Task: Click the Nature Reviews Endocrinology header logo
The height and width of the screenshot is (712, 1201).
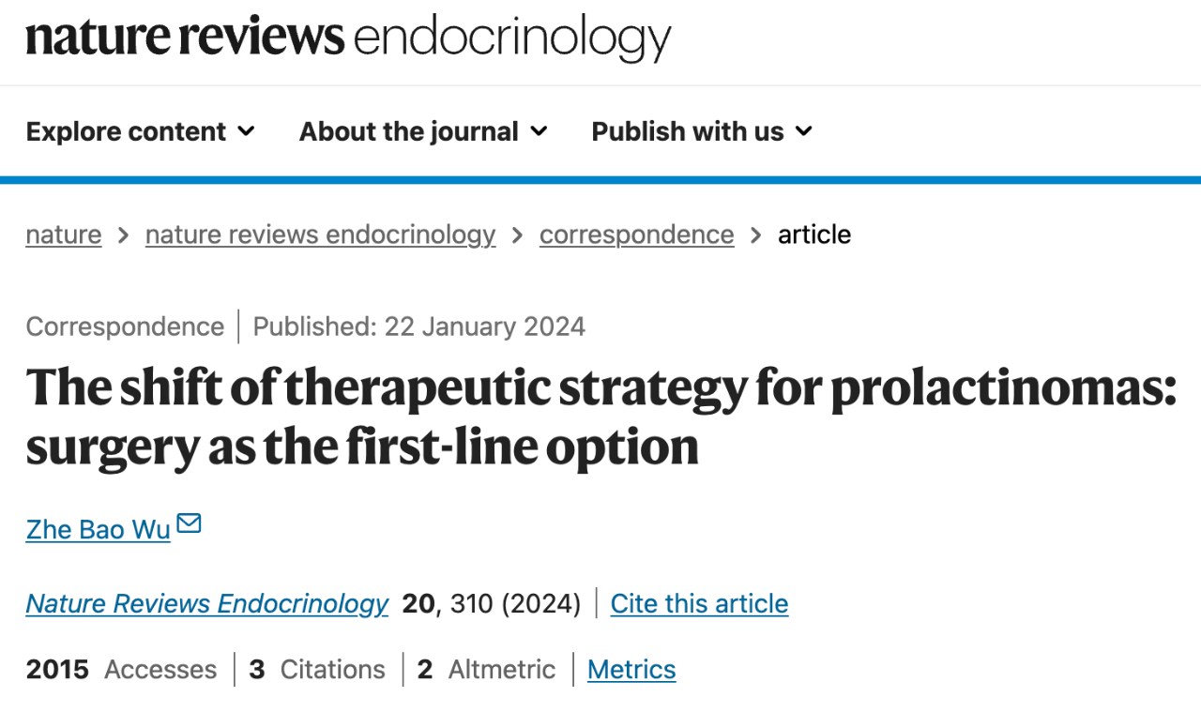Action: [x=348, y=38]
